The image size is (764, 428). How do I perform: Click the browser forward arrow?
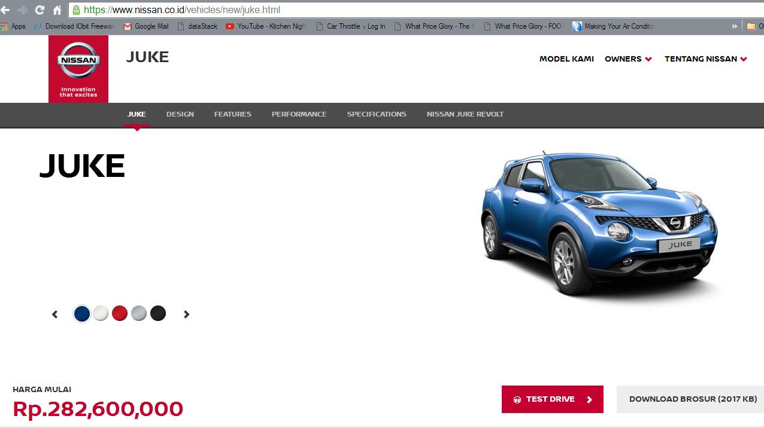point(22,10)
